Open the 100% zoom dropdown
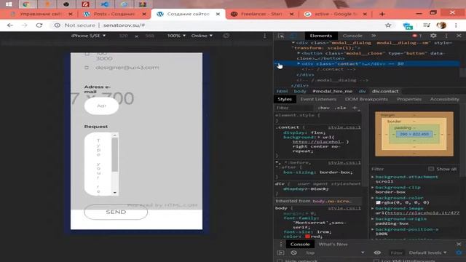Image resolution: width=466 pixels, height=262 pixels. [x=176, y=36]
